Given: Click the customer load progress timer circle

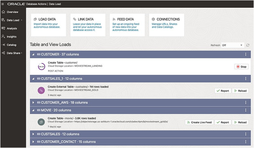Looking at the screenshot, I should click(41, 66).
